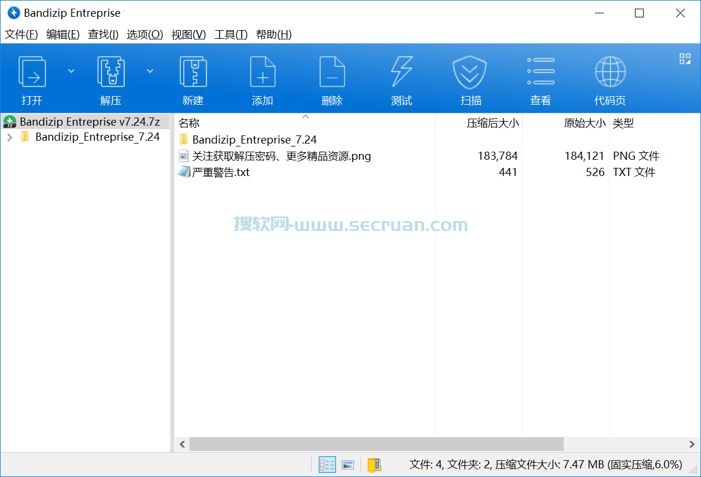Click the View (查看) list icon

pos(541,72)
